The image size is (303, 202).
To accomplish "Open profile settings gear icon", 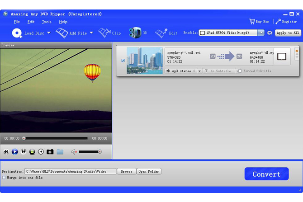I will (270, 33).
